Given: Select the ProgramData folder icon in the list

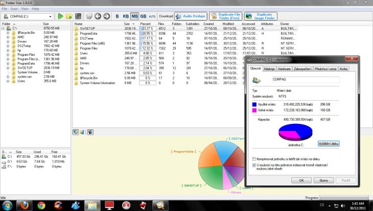Looking at the screenshot, I should pyautogui.click(x=76, y=33).
